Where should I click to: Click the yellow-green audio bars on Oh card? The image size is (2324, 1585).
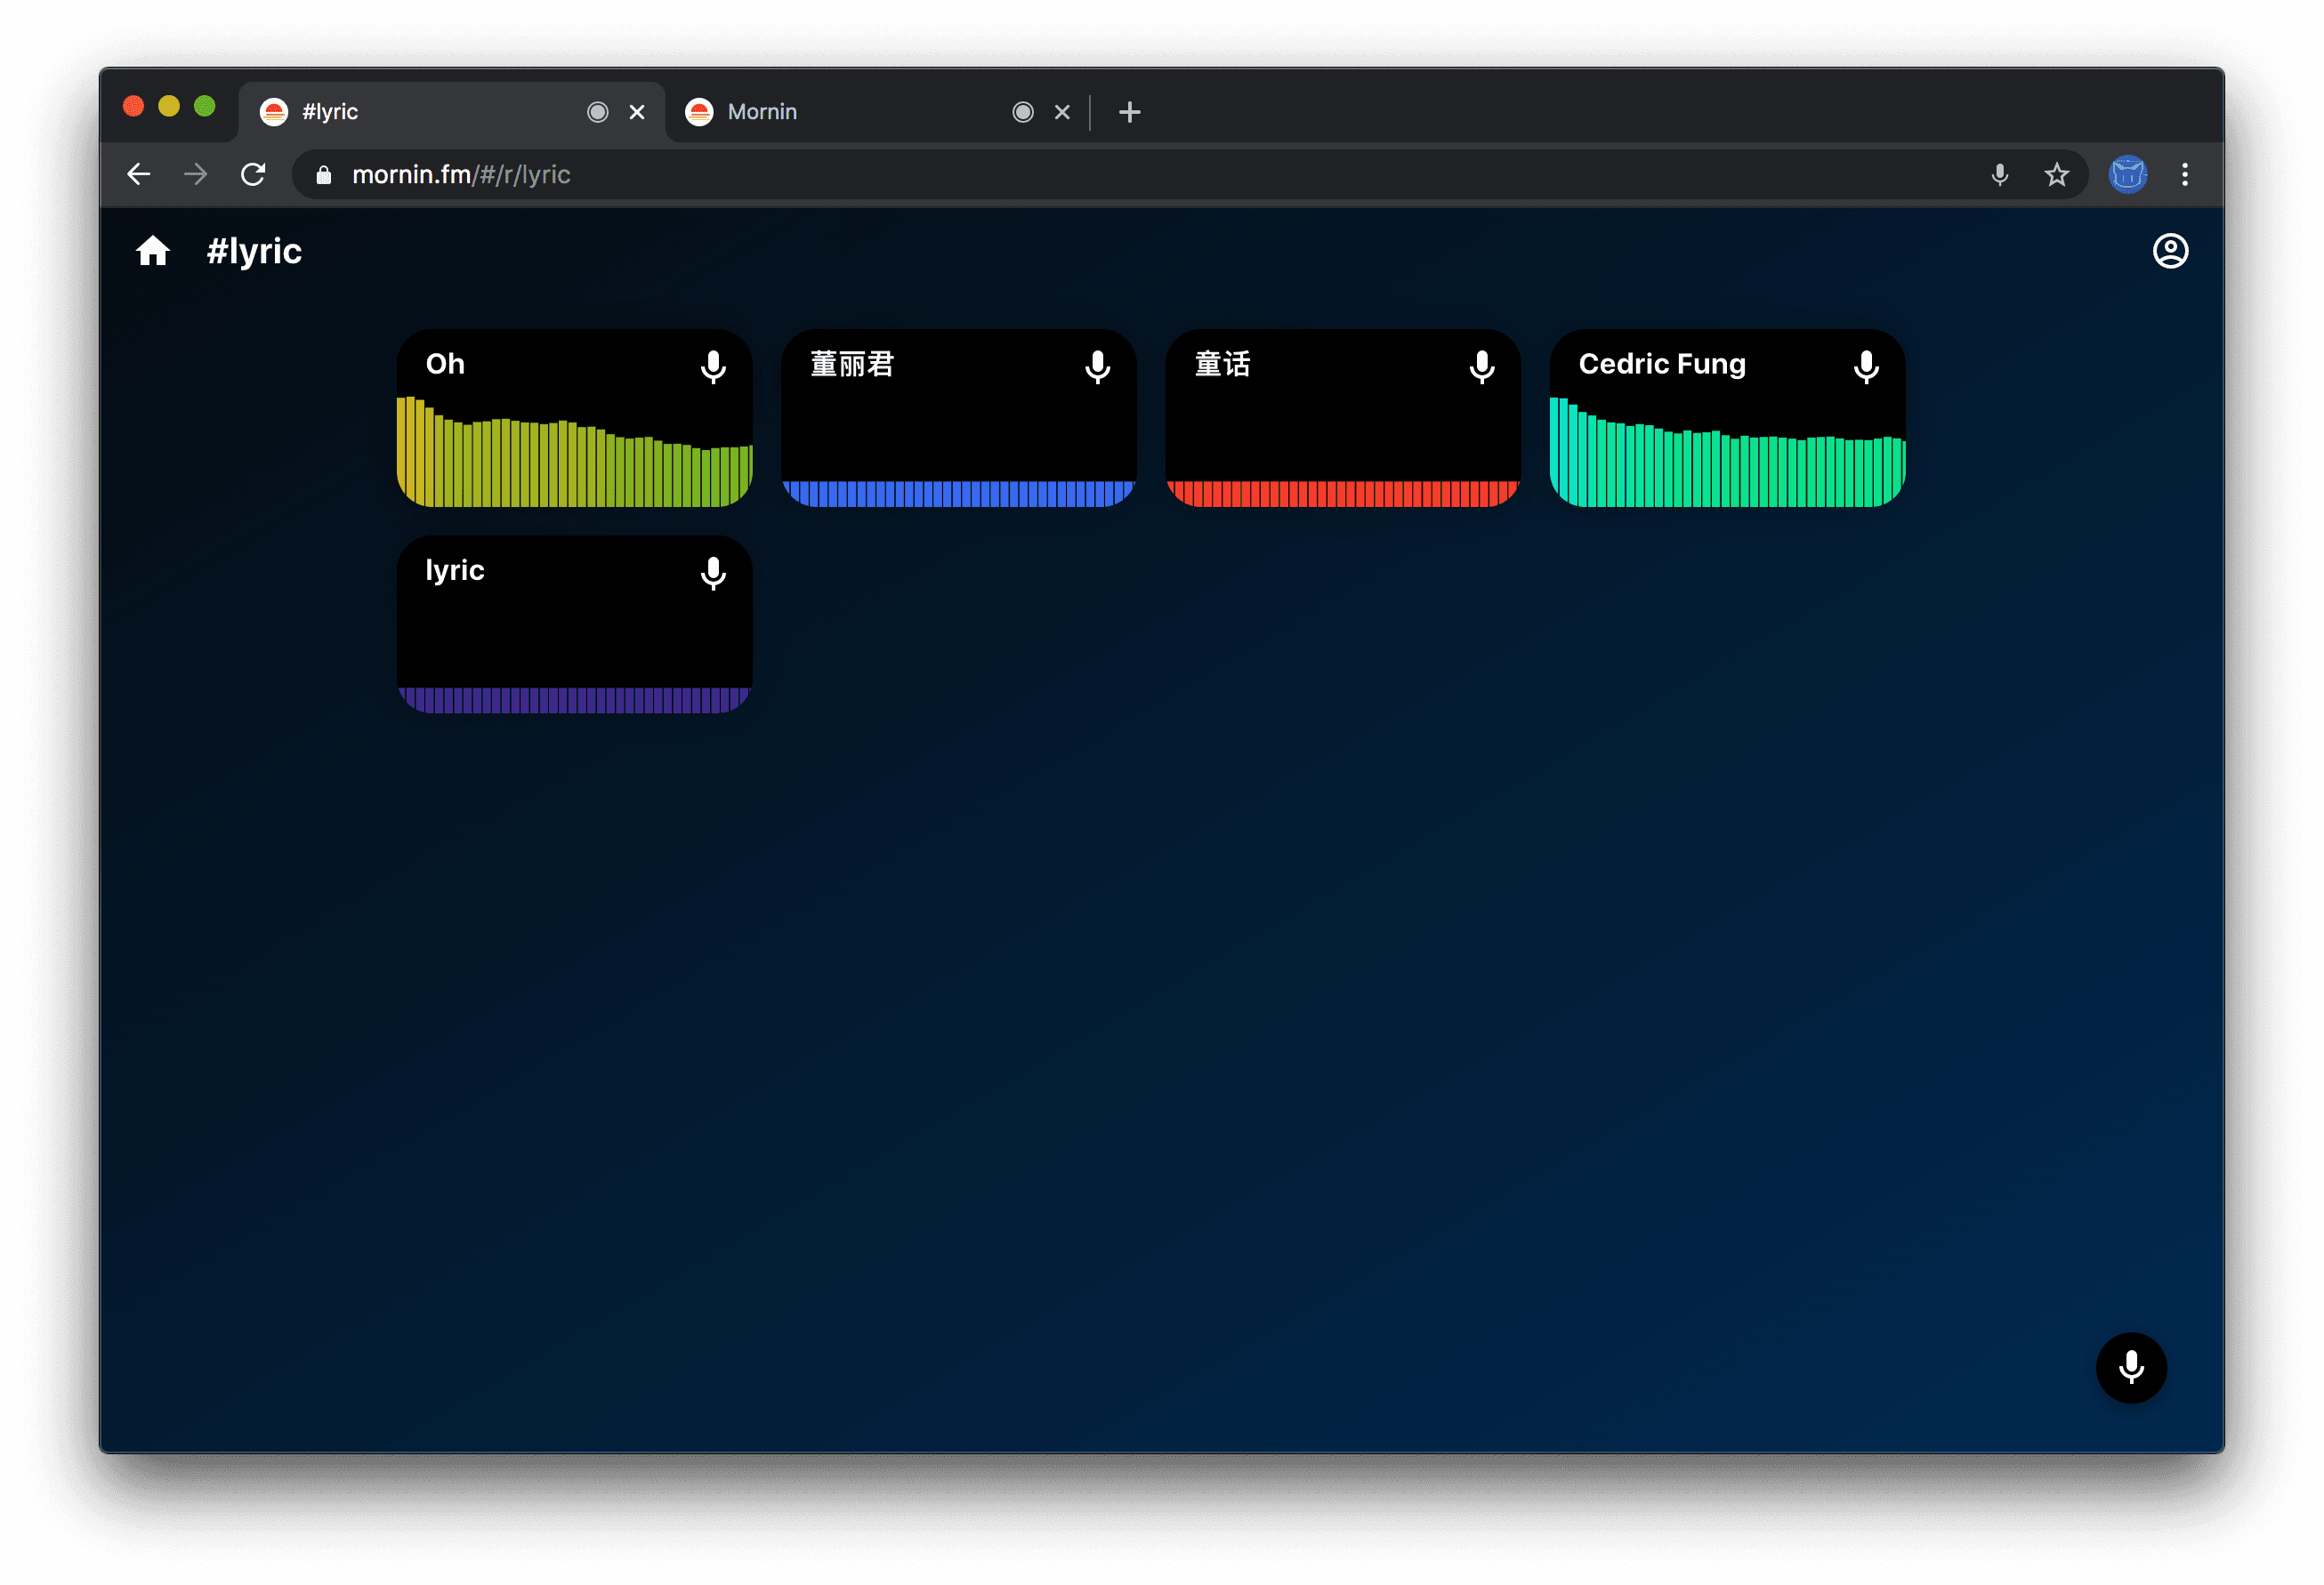[x=574, y=452]
